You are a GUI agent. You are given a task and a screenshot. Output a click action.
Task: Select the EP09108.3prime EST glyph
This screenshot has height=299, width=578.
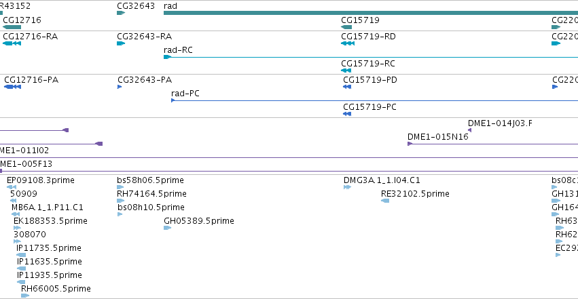[x=12, y=187]
